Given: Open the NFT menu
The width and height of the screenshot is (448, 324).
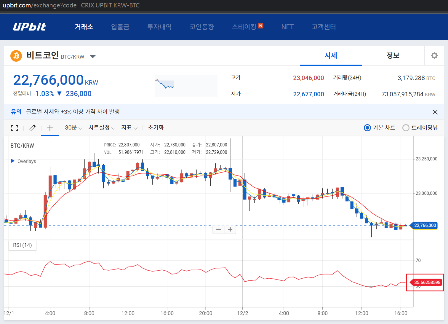Looking at the screenshot, I should point(287,27).
